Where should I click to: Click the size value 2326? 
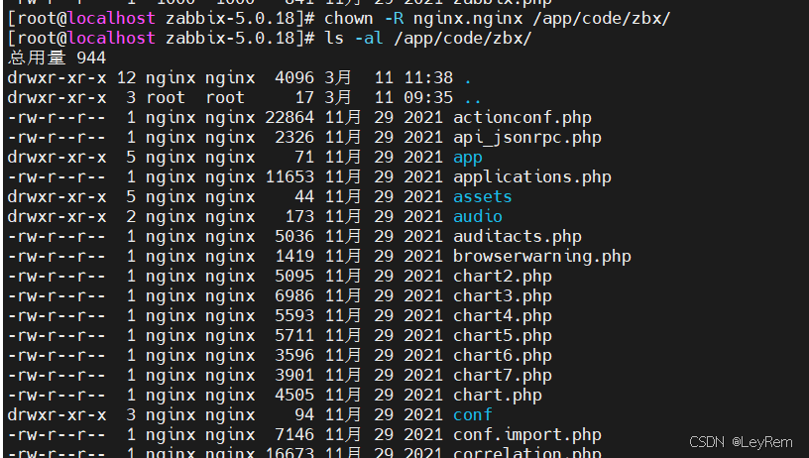[x=294, y=138]
